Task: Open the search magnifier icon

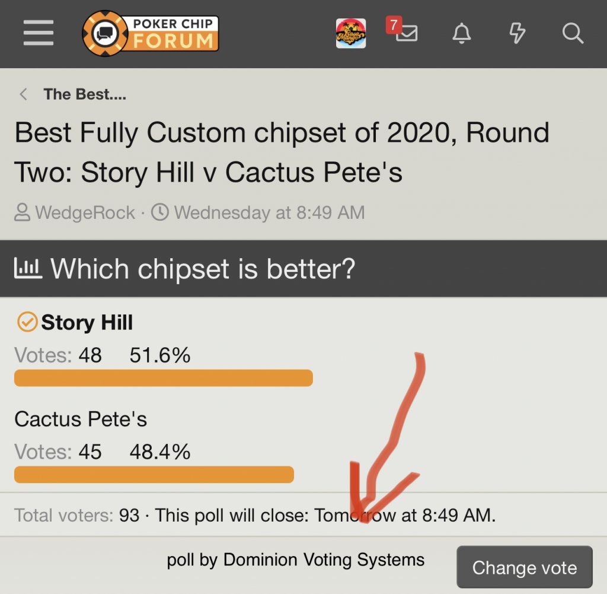Action: point(573,33)
